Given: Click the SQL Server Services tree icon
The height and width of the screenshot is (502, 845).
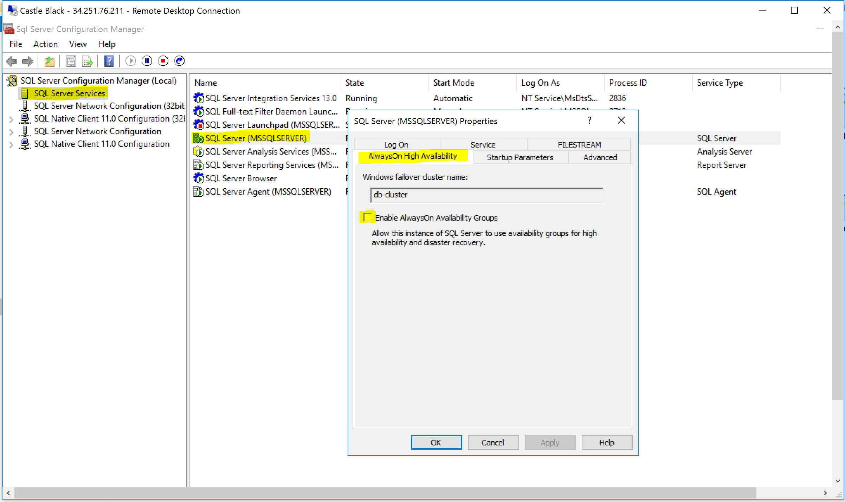Looking at the screenshot, I should 25,93.
